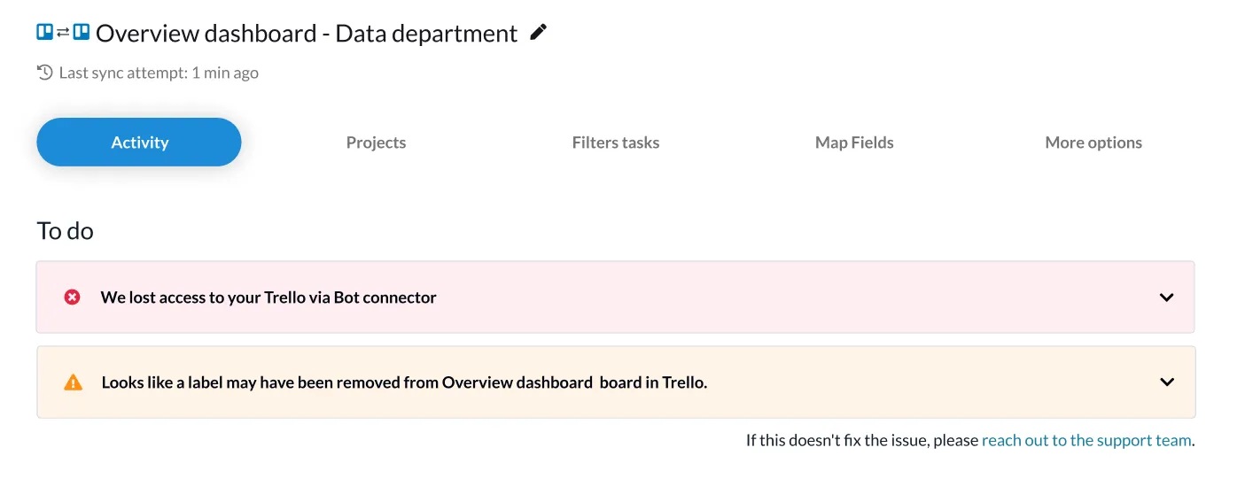Click the red error cross icon

tap(73, 297)
